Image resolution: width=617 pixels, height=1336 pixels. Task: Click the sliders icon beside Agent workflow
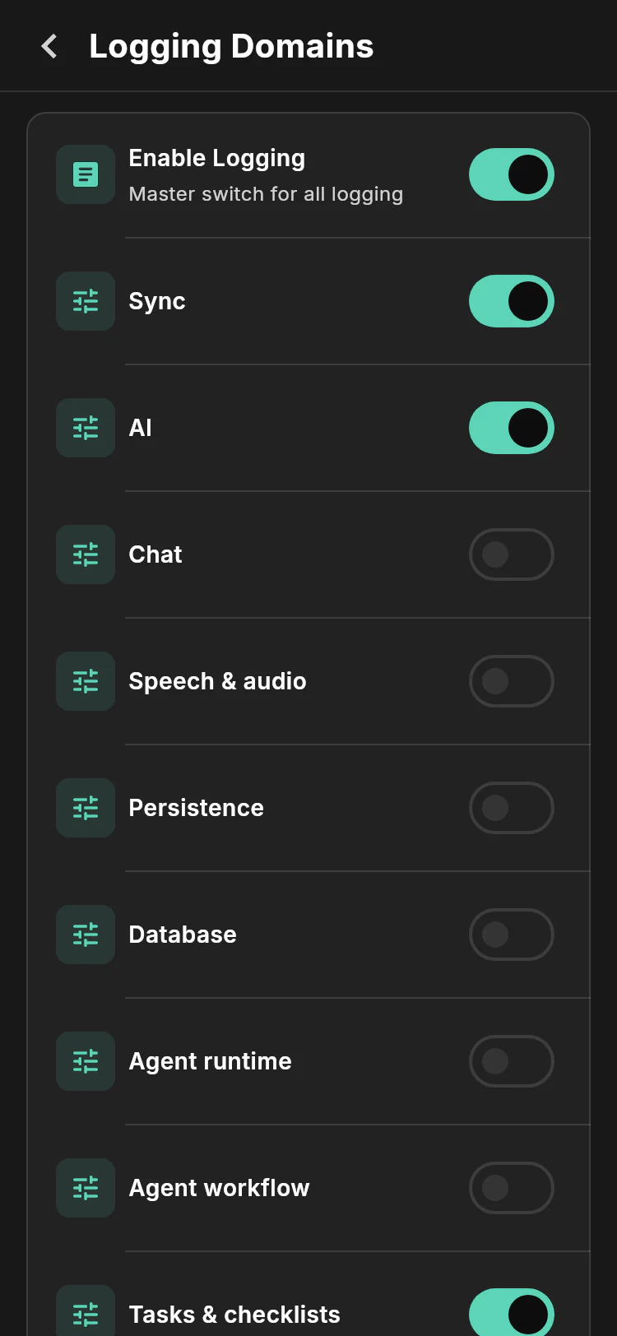coord(86,1188)
